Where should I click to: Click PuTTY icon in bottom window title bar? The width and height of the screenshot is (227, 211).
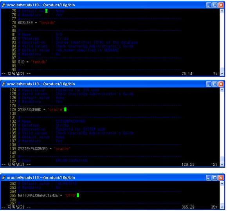[x=4, y=178]
